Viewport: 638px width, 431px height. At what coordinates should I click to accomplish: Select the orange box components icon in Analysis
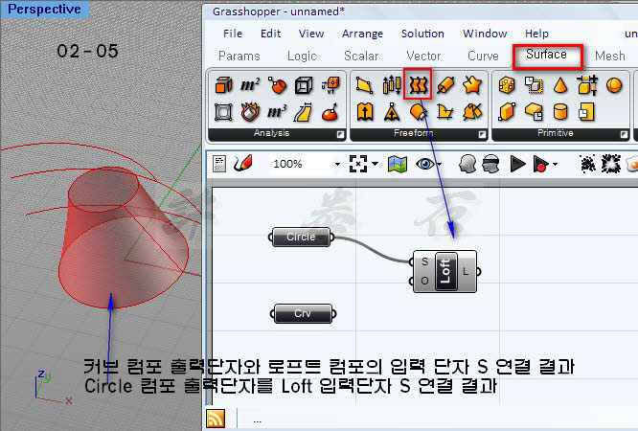[x=223, y=85]
